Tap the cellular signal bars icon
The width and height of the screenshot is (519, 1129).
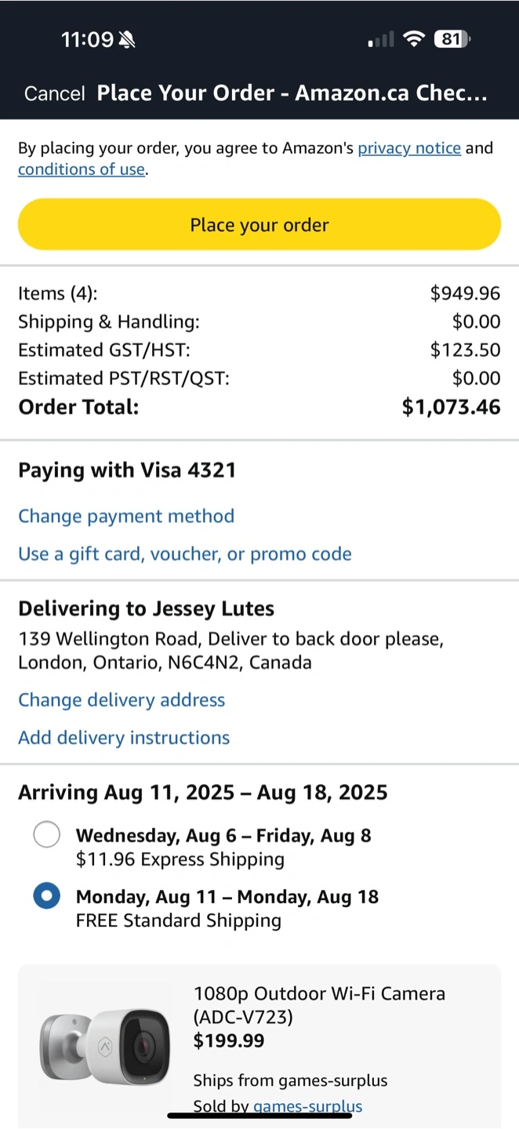click(x=381, y=39)
